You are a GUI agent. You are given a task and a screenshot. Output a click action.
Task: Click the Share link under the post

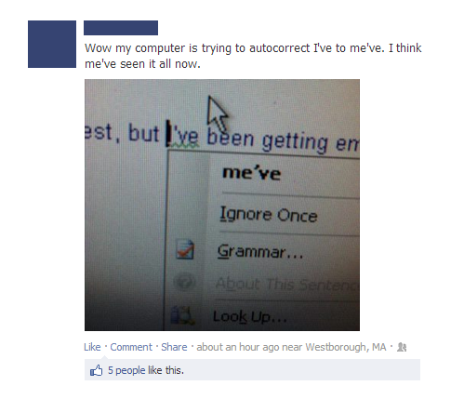[x=174, y=347]
